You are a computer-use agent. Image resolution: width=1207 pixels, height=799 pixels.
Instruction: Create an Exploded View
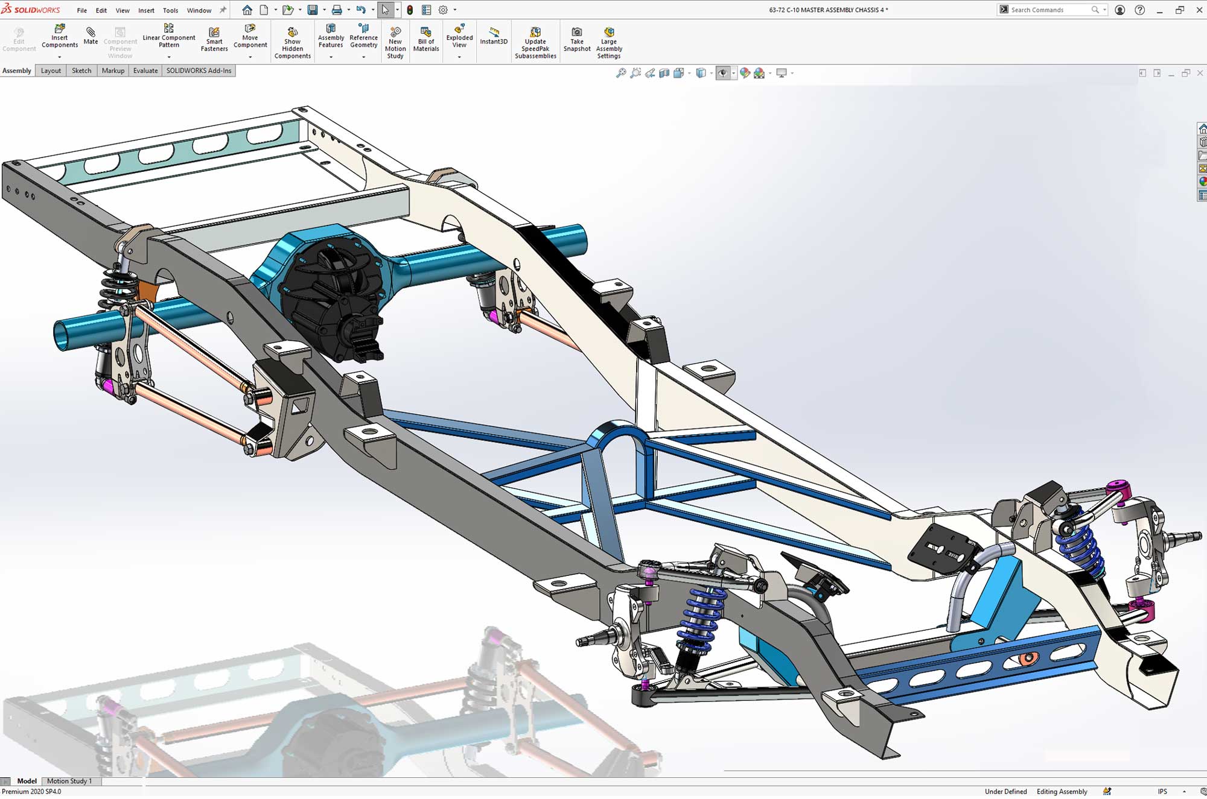[x=459, y=37]
